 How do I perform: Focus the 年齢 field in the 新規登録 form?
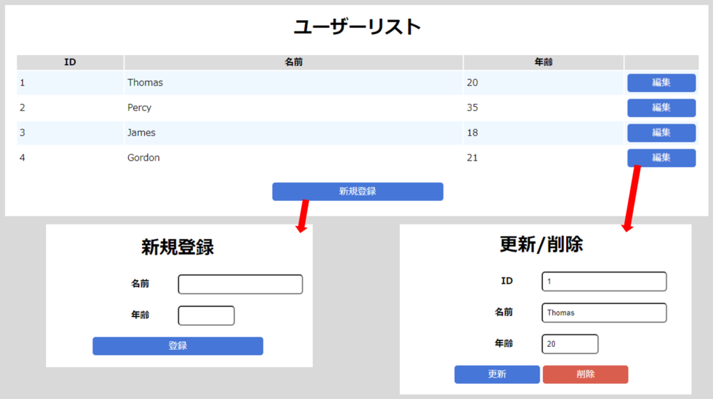206,316
